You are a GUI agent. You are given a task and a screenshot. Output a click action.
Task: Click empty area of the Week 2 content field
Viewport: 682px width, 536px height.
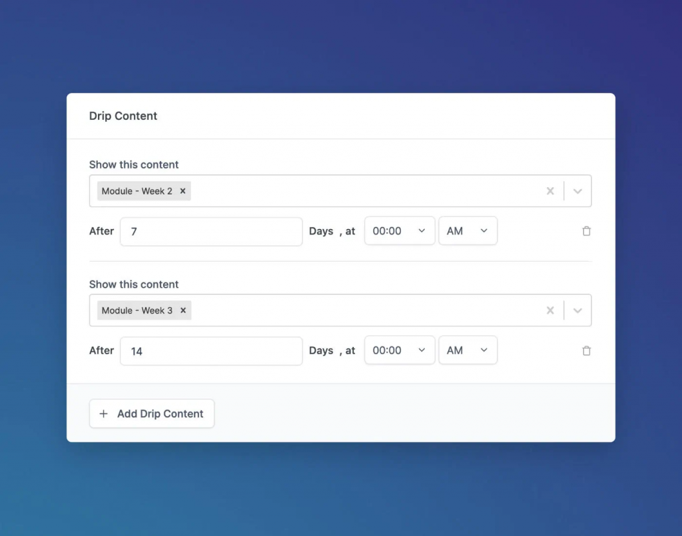coord(366,191)
